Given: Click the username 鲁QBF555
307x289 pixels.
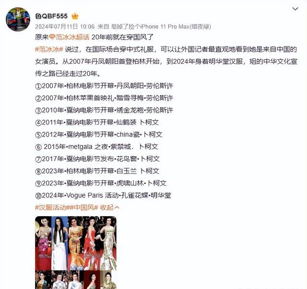Looking at the screenshot, I should (51, 16).
